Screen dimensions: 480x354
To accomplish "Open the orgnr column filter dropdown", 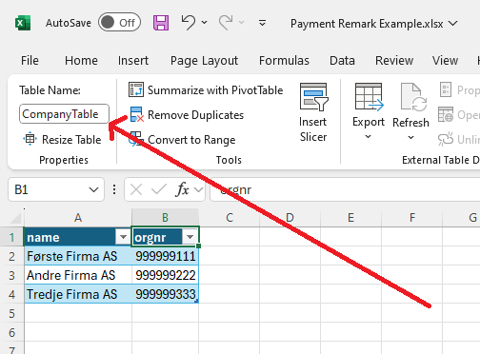I will tap(190, 237).
